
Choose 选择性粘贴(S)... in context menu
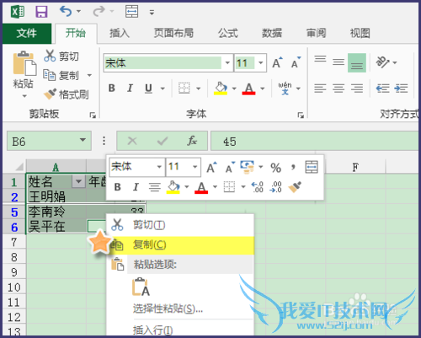coord(180,308)
